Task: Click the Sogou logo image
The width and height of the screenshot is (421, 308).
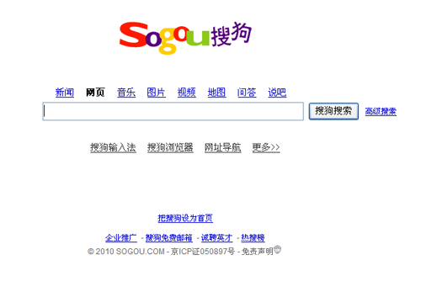Action: 185,38
